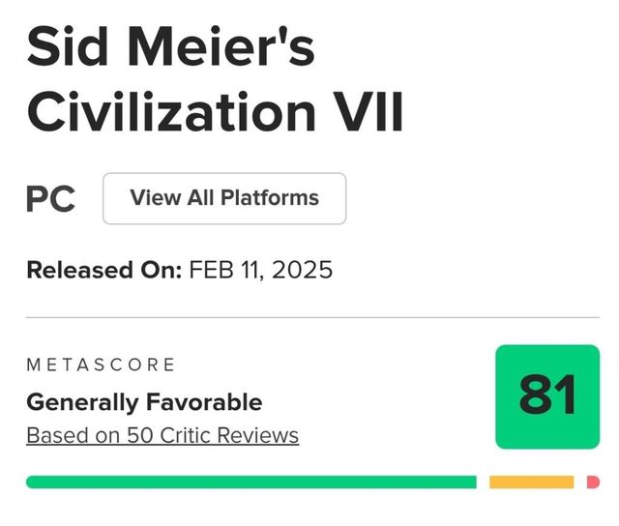Image resolution: width=619 pixels, height=526 pixels.
Task: Click the word "Generally" in the rating
Action: click(x=80, y=401)
